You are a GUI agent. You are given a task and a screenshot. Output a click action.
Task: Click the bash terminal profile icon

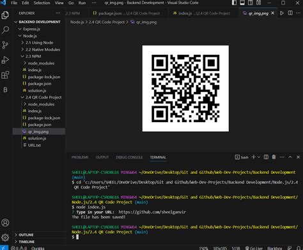(242, 157)
